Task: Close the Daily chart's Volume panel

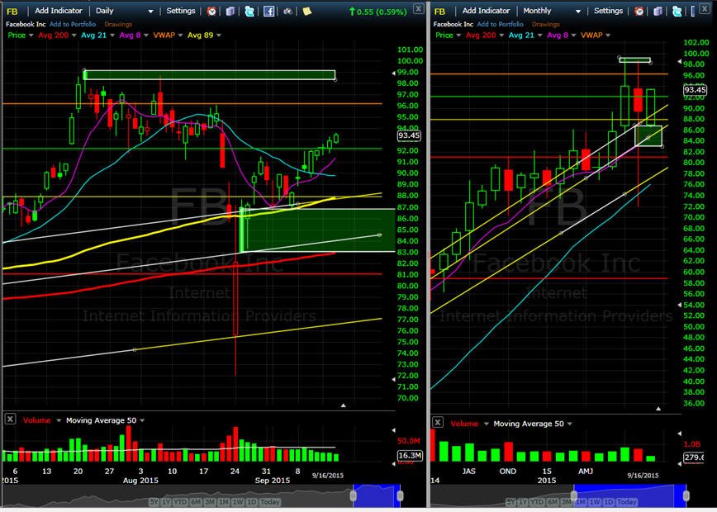Action: 10,420
